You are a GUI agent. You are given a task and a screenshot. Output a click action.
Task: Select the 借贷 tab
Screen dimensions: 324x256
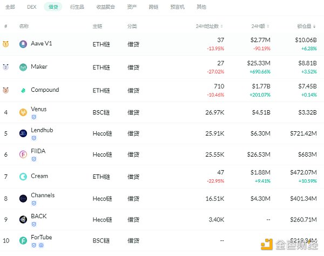click(53, 7)
